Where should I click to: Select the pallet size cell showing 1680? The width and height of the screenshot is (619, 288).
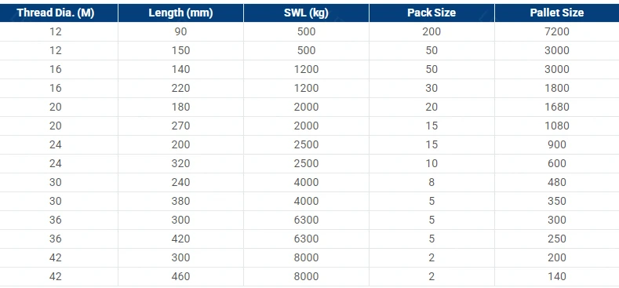[x=557, y=107]
